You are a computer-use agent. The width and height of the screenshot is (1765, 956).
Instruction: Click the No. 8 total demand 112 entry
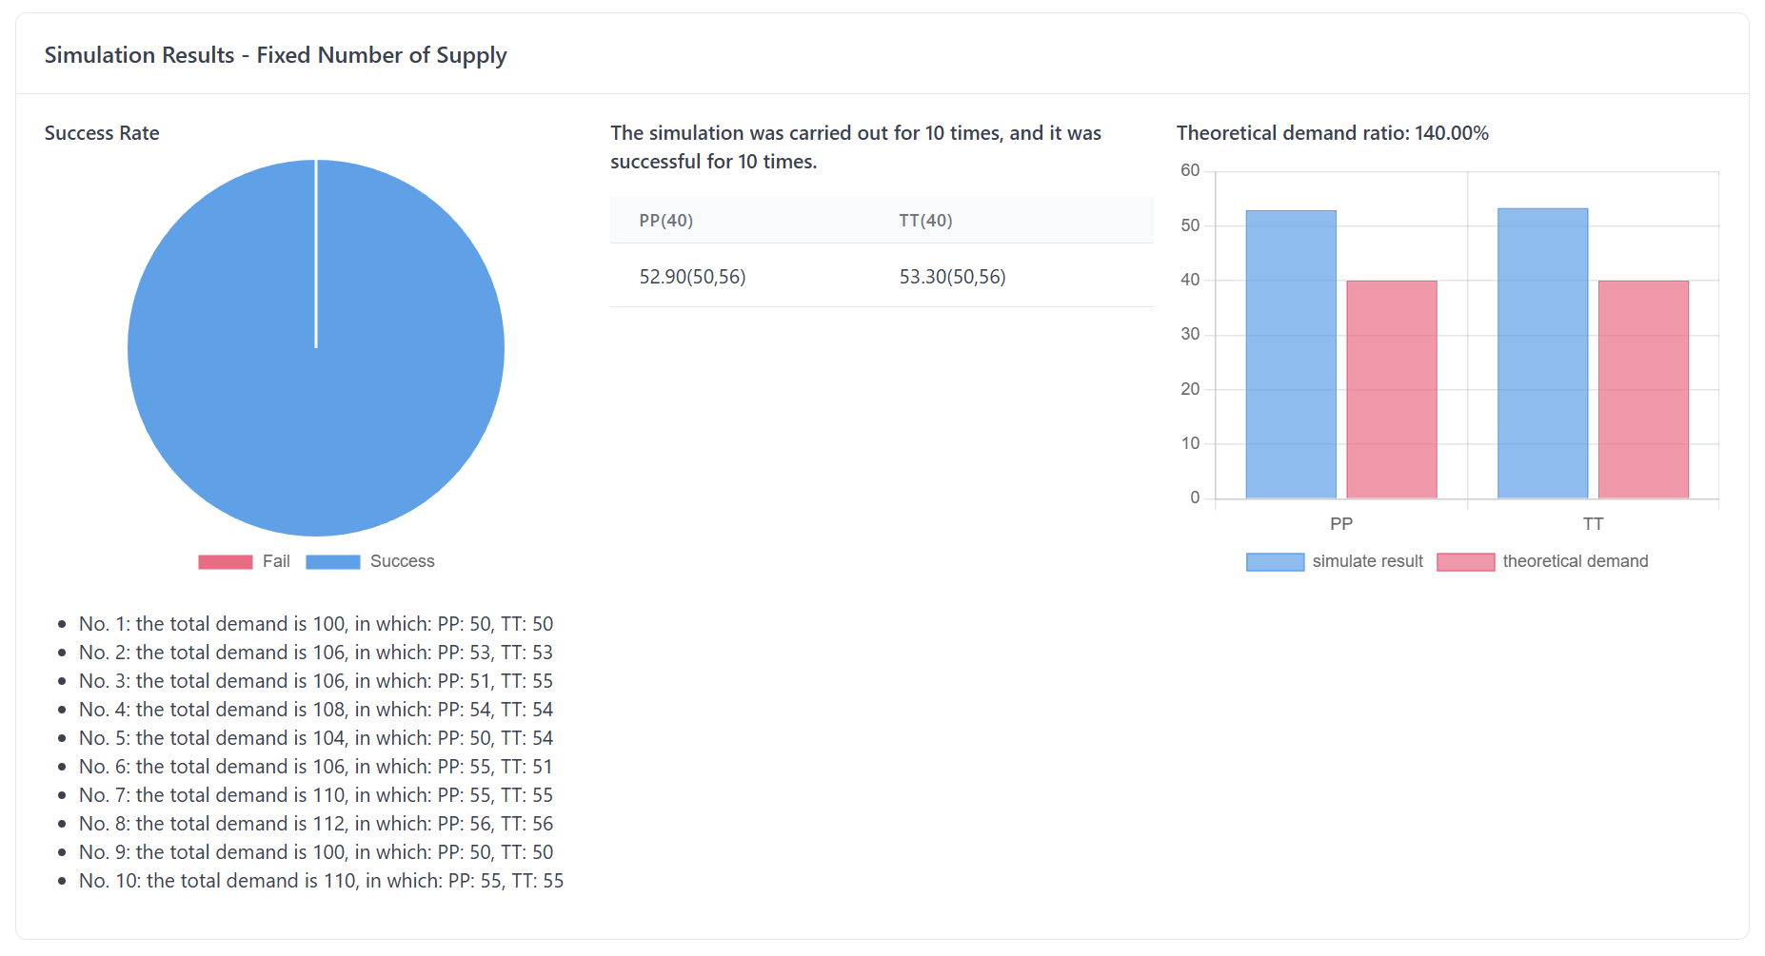[316, 824]
